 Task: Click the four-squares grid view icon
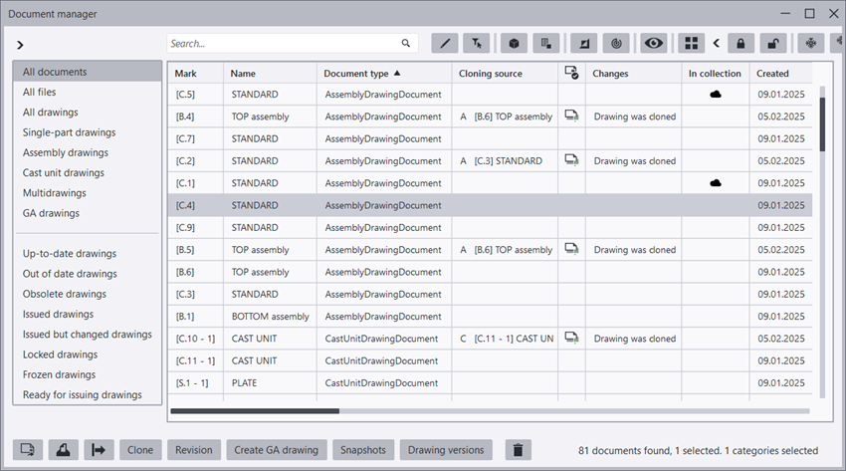tap(691, 44)
